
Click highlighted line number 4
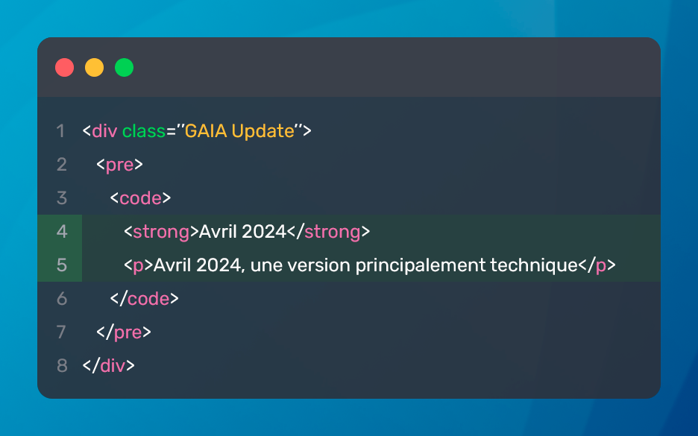61,231
